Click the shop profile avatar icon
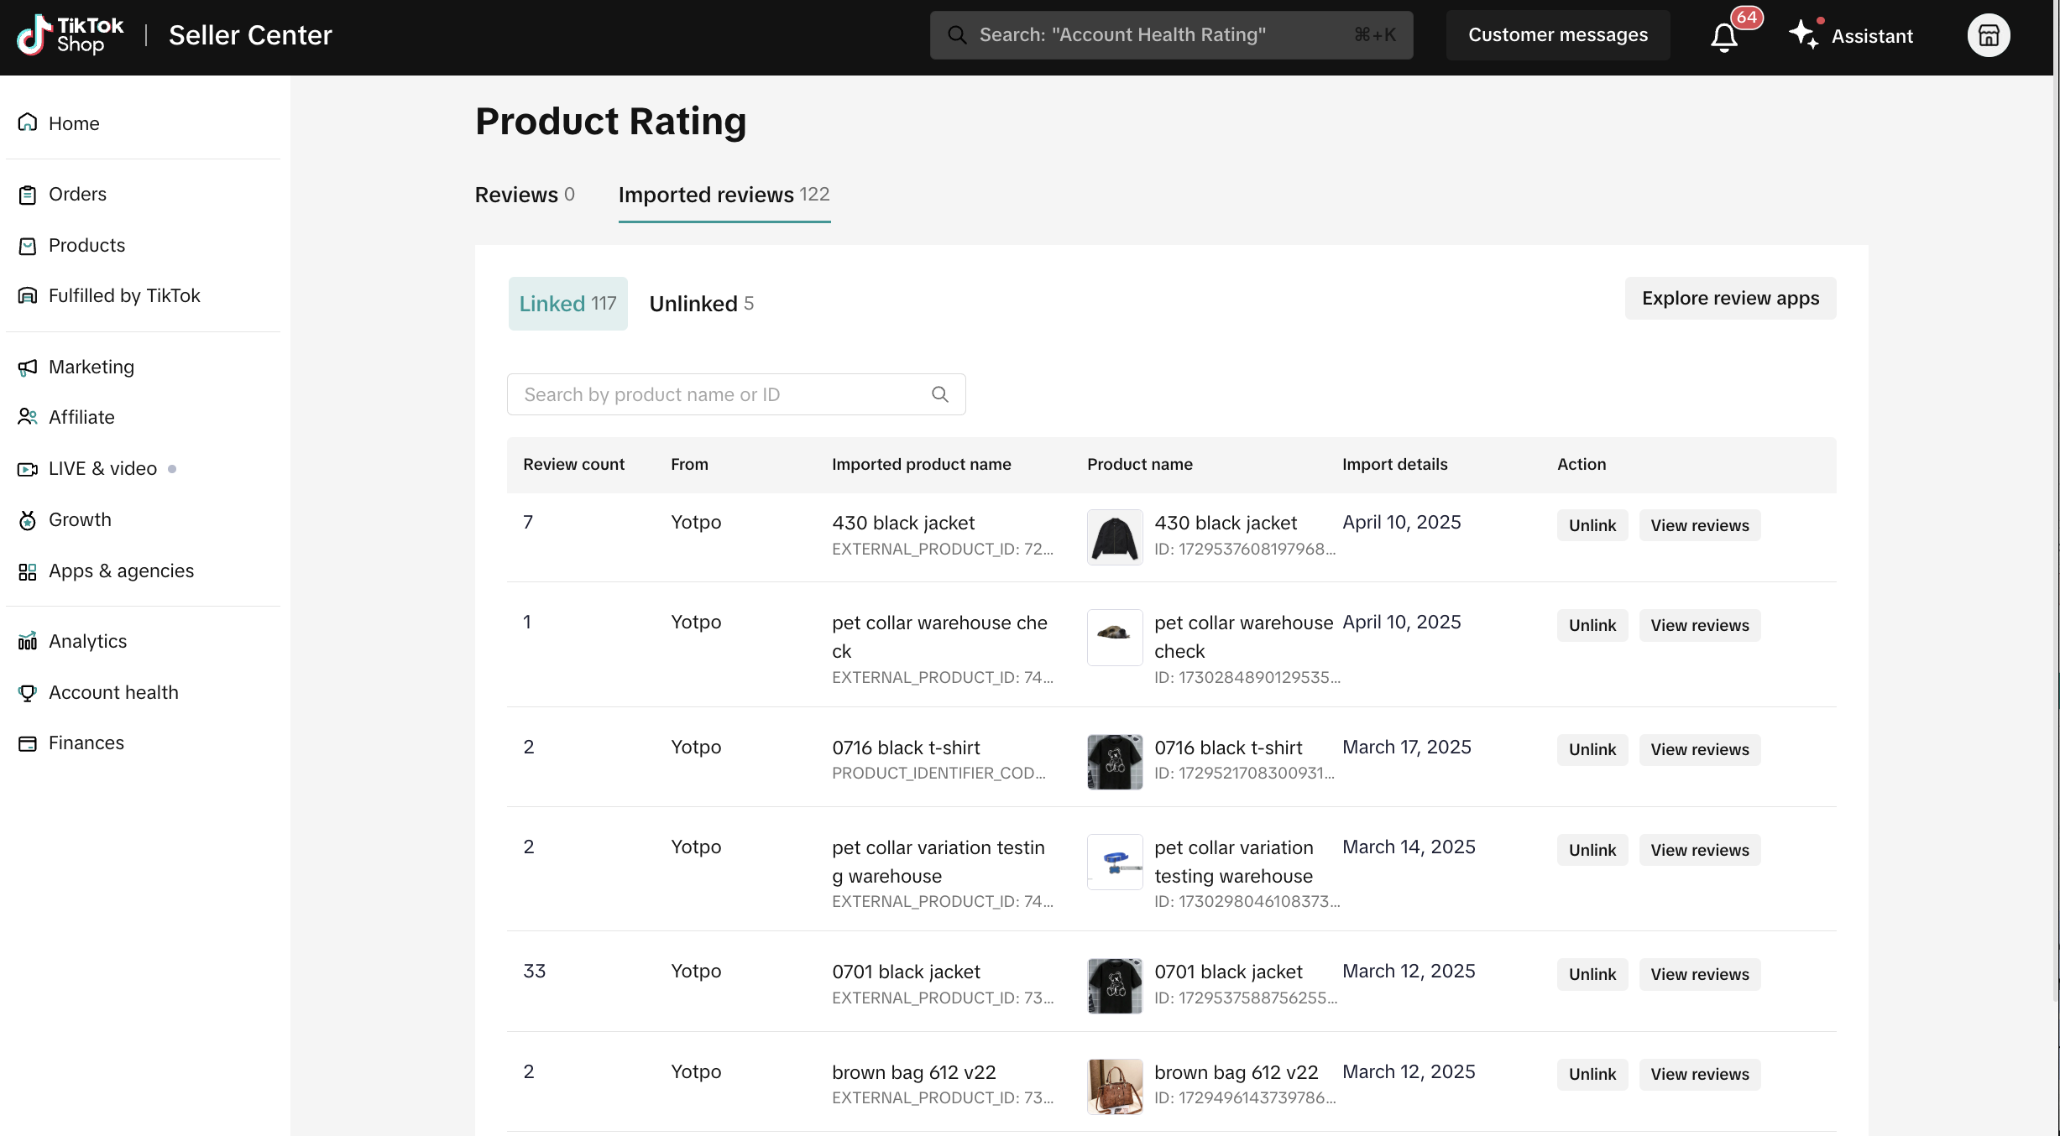Screen dimensions: 2060x1136 click(x=1988, y=35)
